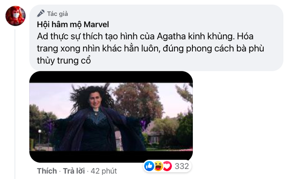Like the comment using Thích
This screenshot has width=288, height=179.
pyautogui.click(x=47, y=171)
